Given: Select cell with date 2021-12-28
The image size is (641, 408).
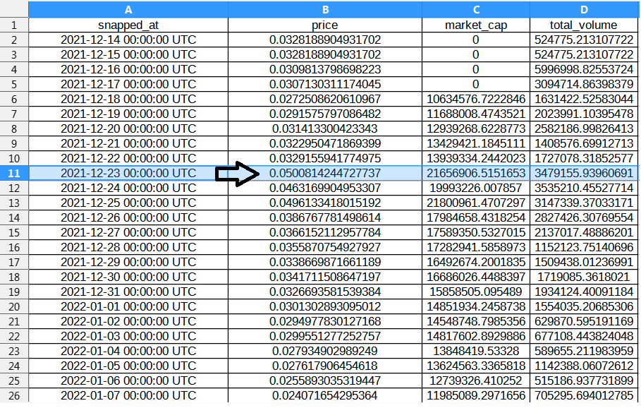Looking at the screenshot, I should pos(128,247).
